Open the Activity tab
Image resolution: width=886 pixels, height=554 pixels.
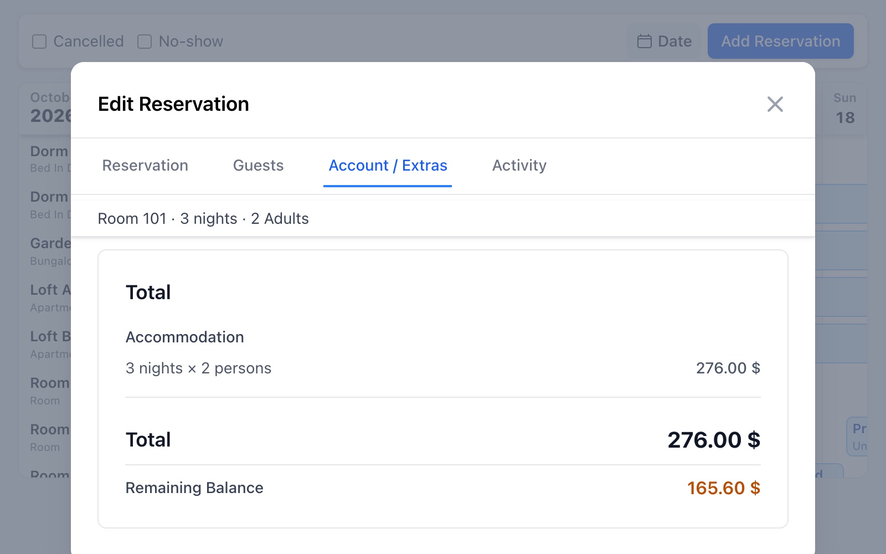pyautogui.click(x=519, y=166)
